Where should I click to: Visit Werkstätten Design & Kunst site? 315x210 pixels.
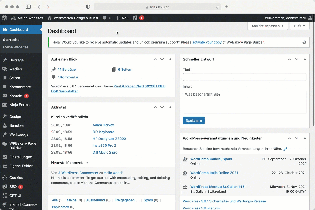(x=73, y=18)
